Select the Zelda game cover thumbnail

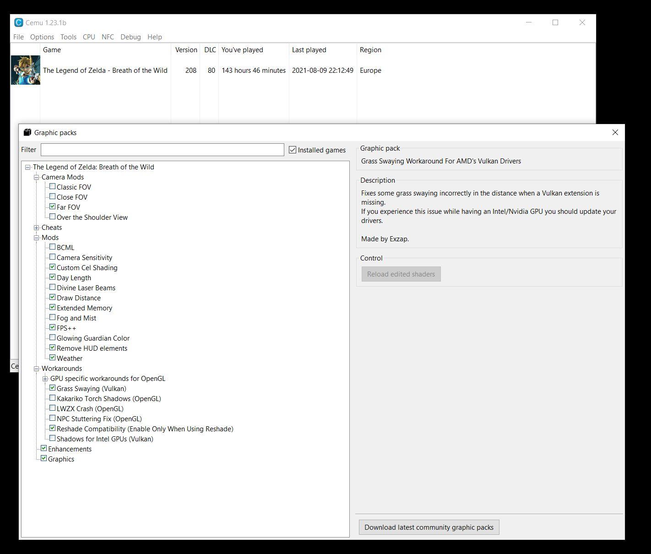(26, 70)
